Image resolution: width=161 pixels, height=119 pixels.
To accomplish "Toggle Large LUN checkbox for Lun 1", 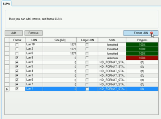I will tap(87, 89).
